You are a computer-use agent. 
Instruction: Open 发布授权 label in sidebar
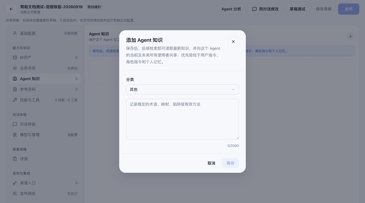[x=28, y=193]
